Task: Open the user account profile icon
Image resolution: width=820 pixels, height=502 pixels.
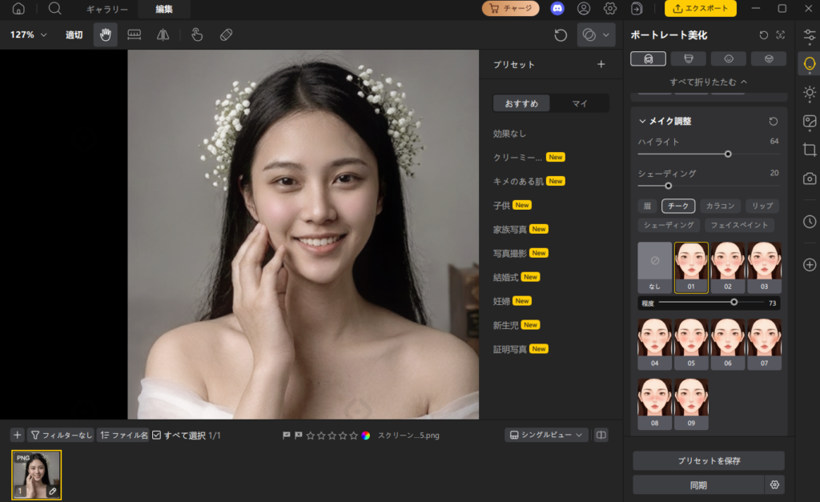Action: (584, 8)
